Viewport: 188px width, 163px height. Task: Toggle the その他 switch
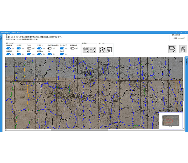(x=62, y=54)
